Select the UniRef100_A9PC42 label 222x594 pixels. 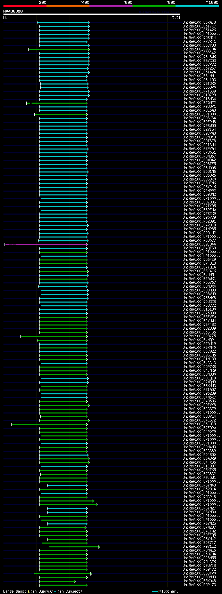click(x=199, y=53)
